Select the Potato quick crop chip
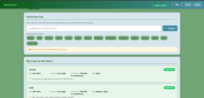Viewport: 204px width, 98px height. [x=69, y=38]
